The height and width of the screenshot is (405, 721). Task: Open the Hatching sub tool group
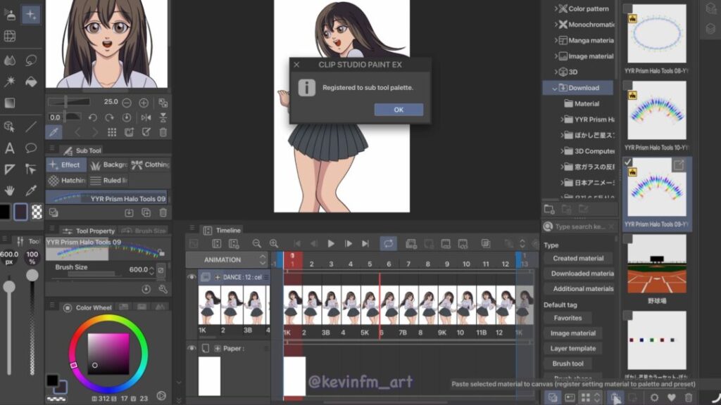coord(67,181)
